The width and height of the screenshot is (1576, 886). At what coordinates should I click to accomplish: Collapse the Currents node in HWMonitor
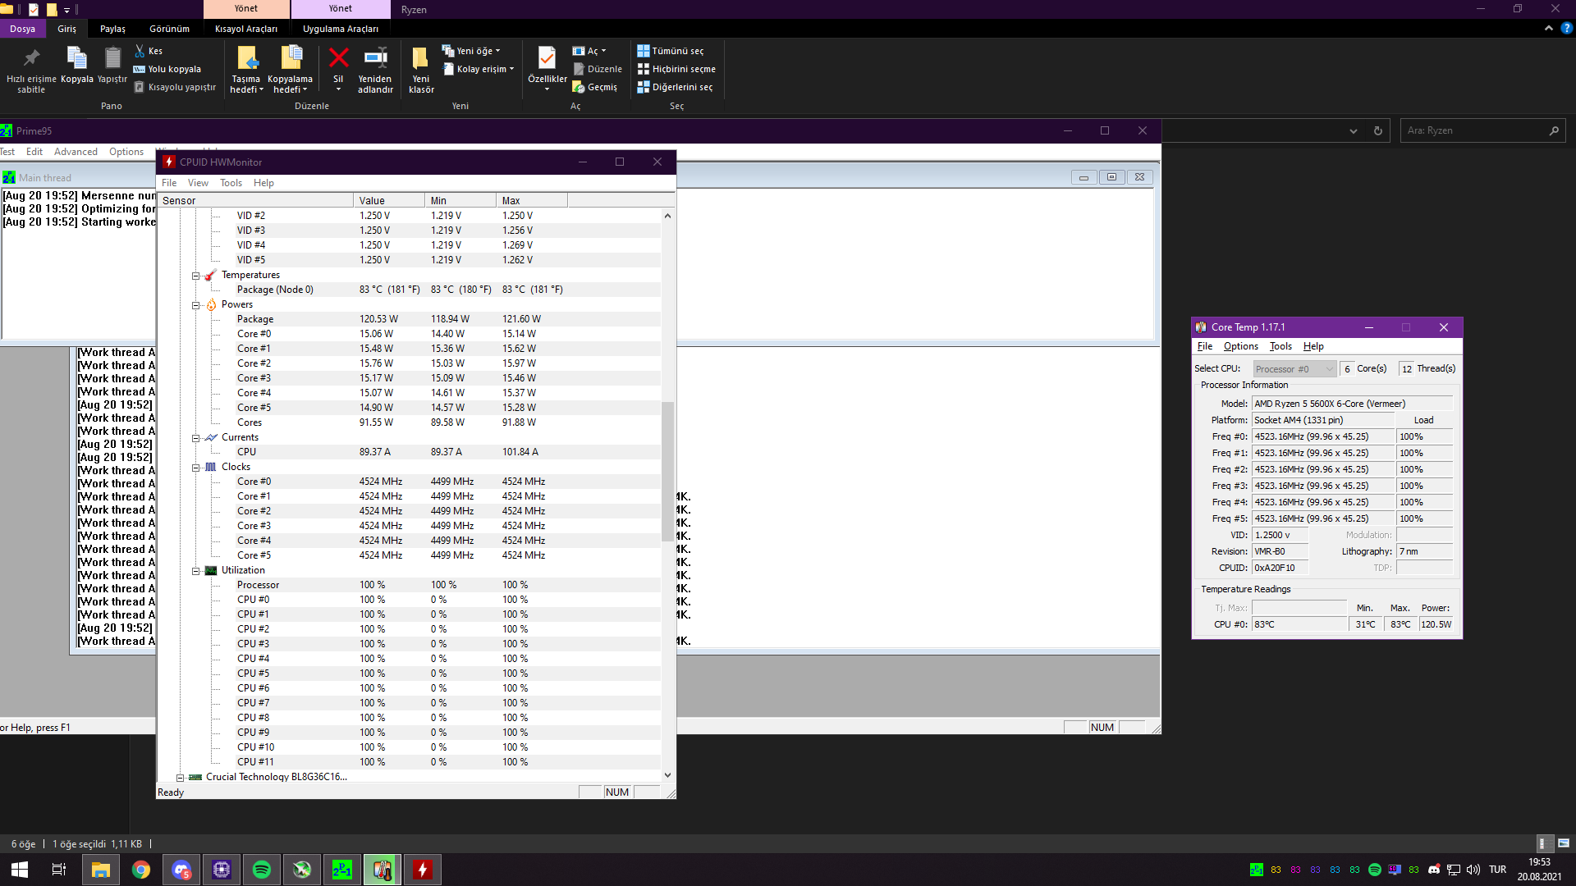(x=196, y=438)
